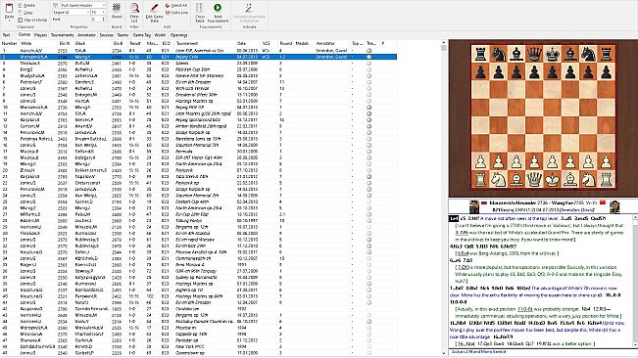638x358 pixels.
Task: Click the notation pane scroll down arrow
Action: tap(635, 345)
